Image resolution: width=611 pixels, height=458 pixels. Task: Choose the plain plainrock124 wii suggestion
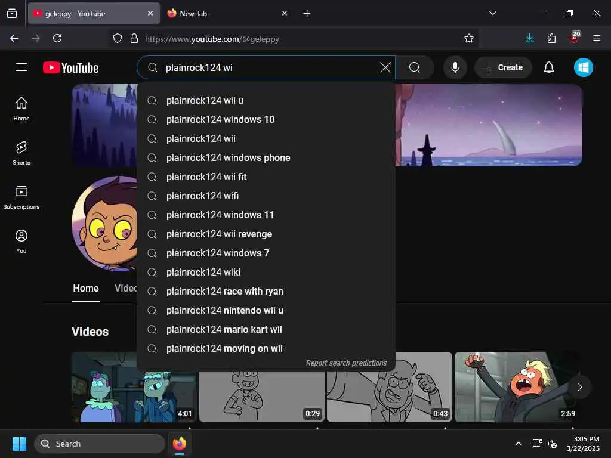266,138
